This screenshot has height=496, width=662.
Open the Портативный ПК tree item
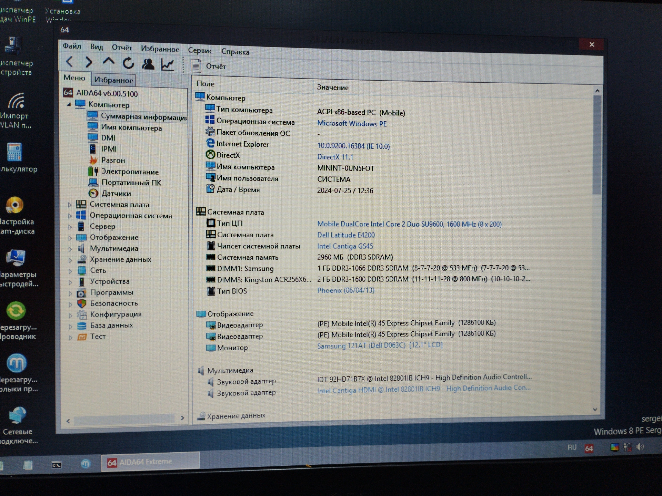point(125,183)
